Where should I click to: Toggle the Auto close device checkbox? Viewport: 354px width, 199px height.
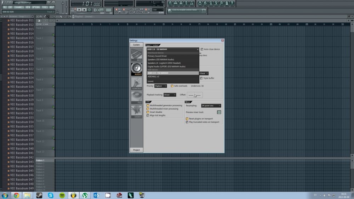point(202,49)
